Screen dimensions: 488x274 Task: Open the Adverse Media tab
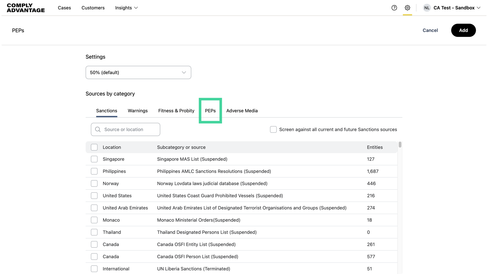[x=242, y=111]
